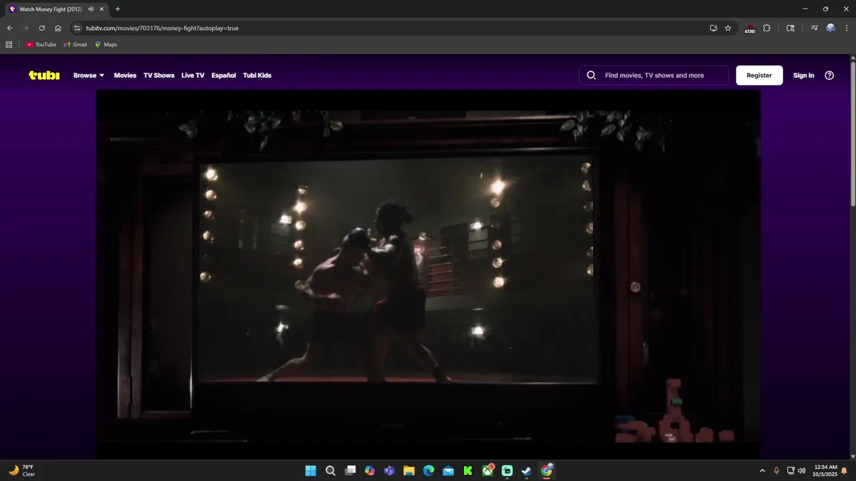View site information icon in address bar
856x481 pixels.
click(77, 28)
